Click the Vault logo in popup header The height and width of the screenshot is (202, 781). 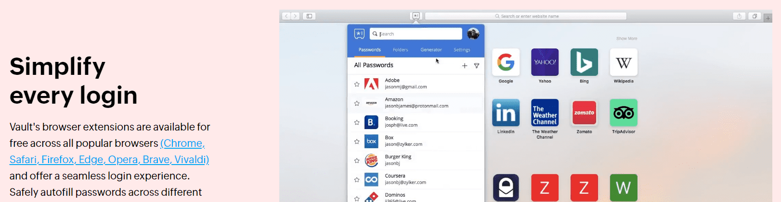pyautogui.click(x=359, y=34)
